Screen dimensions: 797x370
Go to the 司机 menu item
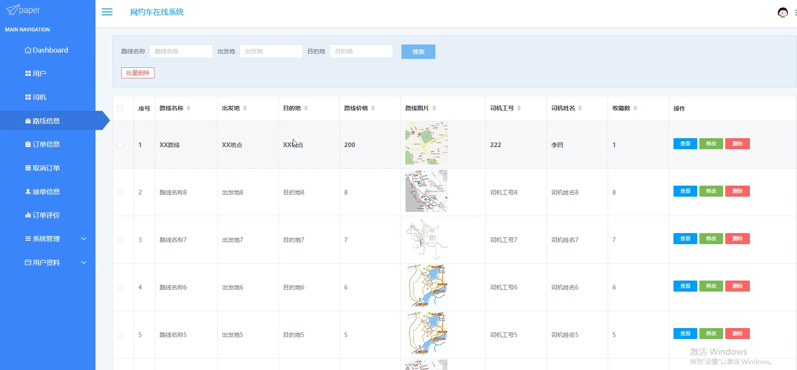48,97
